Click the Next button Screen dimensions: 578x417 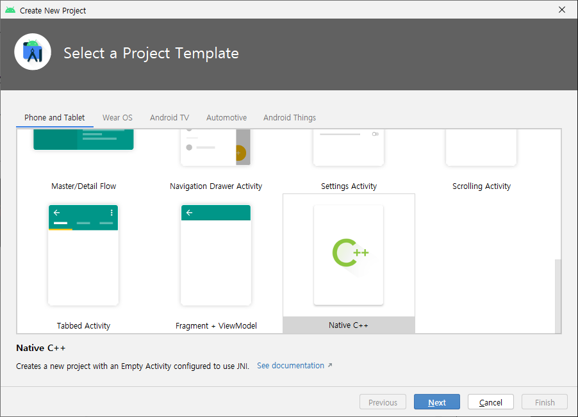click(x=437, y=402)
